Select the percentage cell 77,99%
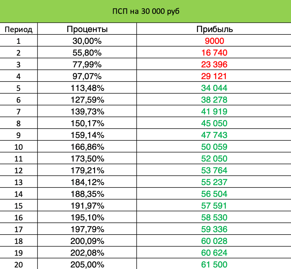The height and width of the screenshot is (269, 291). click(87, 65)
